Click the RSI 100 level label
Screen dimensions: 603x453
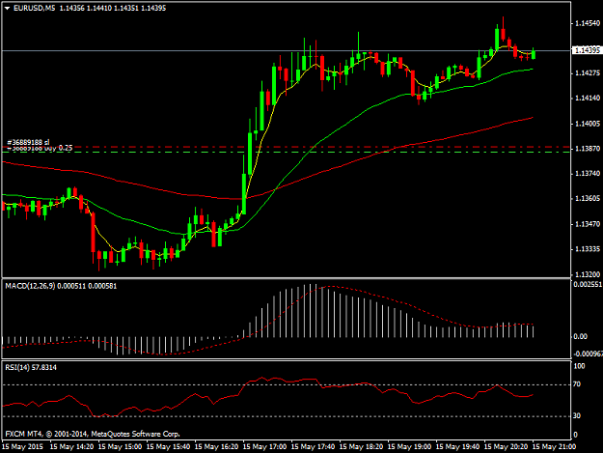click(579, 366)
